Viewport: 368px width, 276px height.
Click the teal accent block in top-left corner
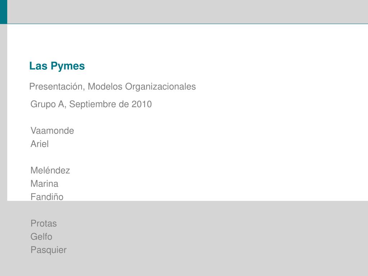tap(4, 12)
